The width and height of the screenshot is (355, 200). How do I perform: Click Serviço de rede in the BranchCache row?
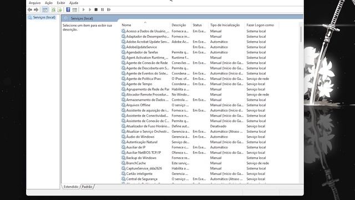click(x=257, y=163)
